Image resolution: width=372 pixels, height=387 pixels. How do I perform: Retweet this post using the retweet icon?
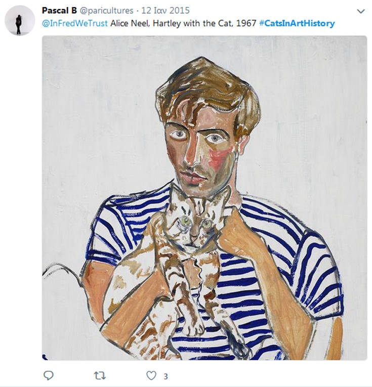(x=100, y=375)
